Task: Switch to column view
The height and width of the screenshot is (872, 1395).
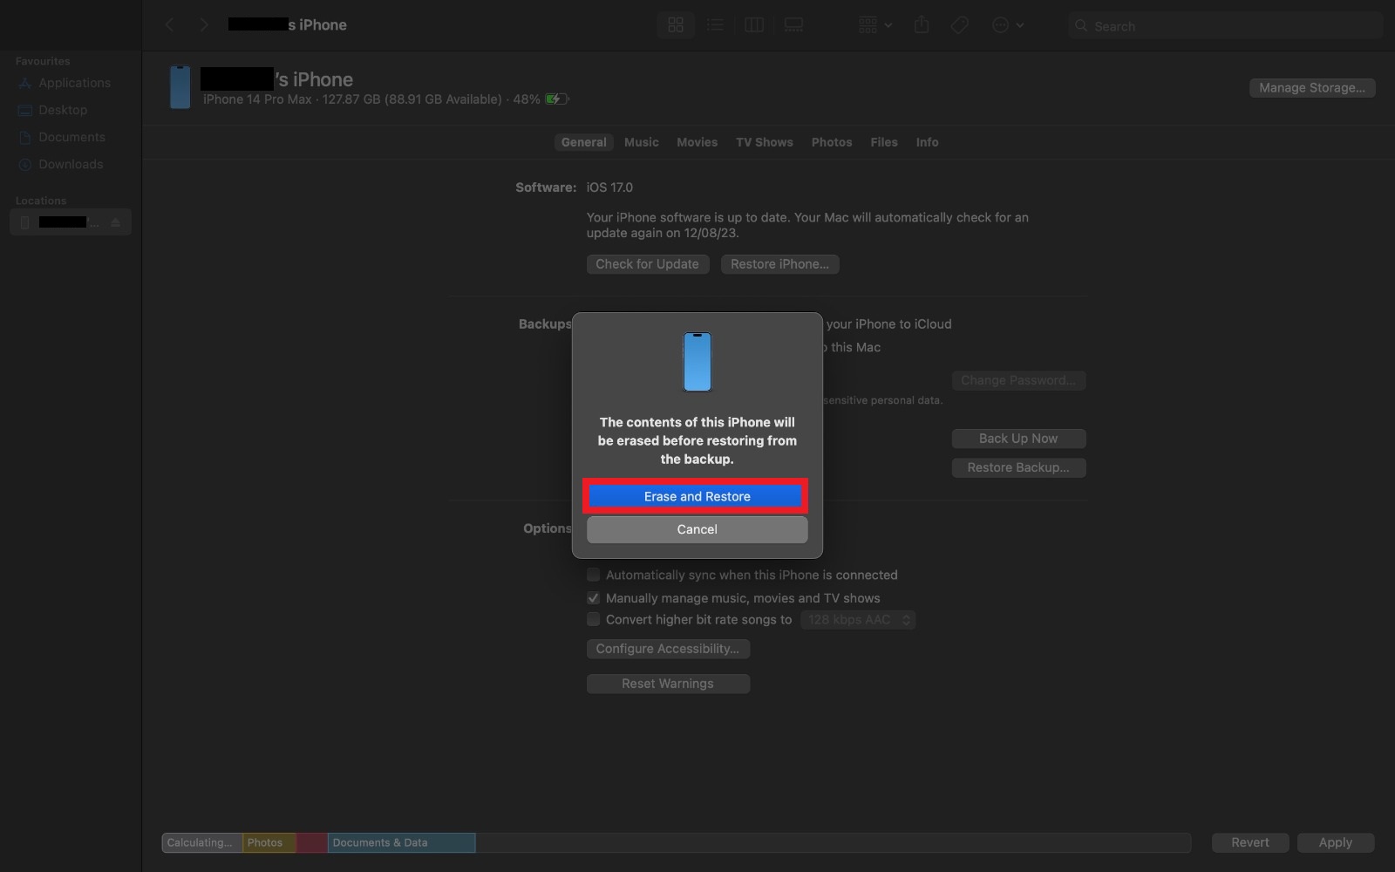Action: 754,25
